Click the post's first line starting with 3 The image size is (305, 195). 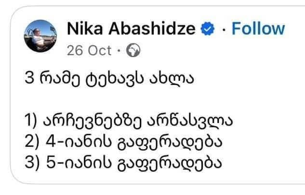click(108, 79)
